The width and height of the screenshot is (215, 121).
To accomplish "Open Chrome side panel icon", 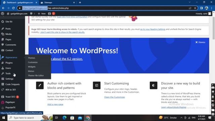I will 201,8.
